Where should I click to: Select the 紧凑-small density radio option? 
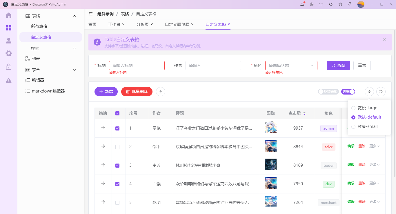coord(353,126)
